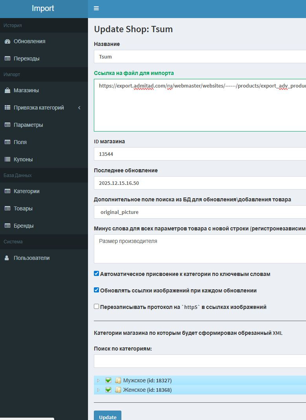Disable automatic category assignment by keywords
306x420 pixels.
pyautogui.click(x=97, y=274)
